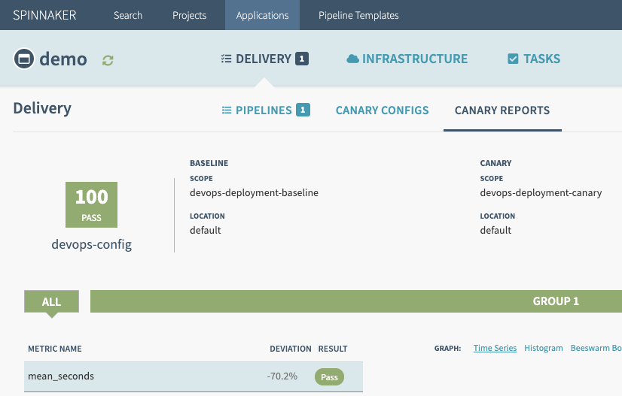Click the Pipelines count badge
The image size is (622, 396).
click(x=303, y=110)
